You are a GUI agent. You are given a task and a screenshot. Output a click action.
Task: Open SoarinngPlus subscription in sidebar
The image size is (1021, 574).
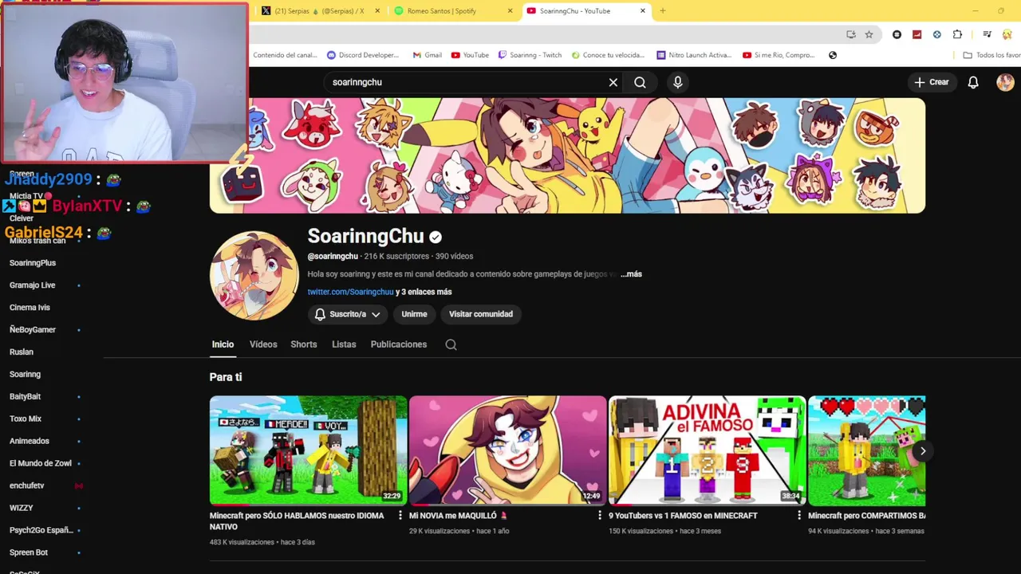pos(33,263)
